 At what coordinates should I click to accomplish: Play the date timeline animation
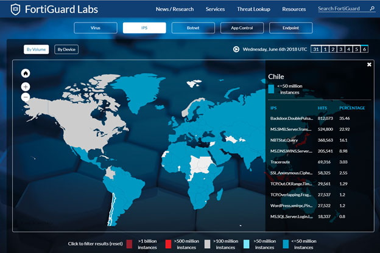pos(236,49)
